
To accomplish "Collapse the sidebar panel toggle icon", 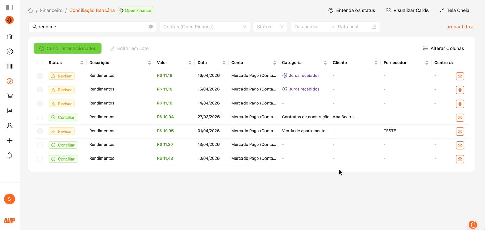I will click(9, 7).
